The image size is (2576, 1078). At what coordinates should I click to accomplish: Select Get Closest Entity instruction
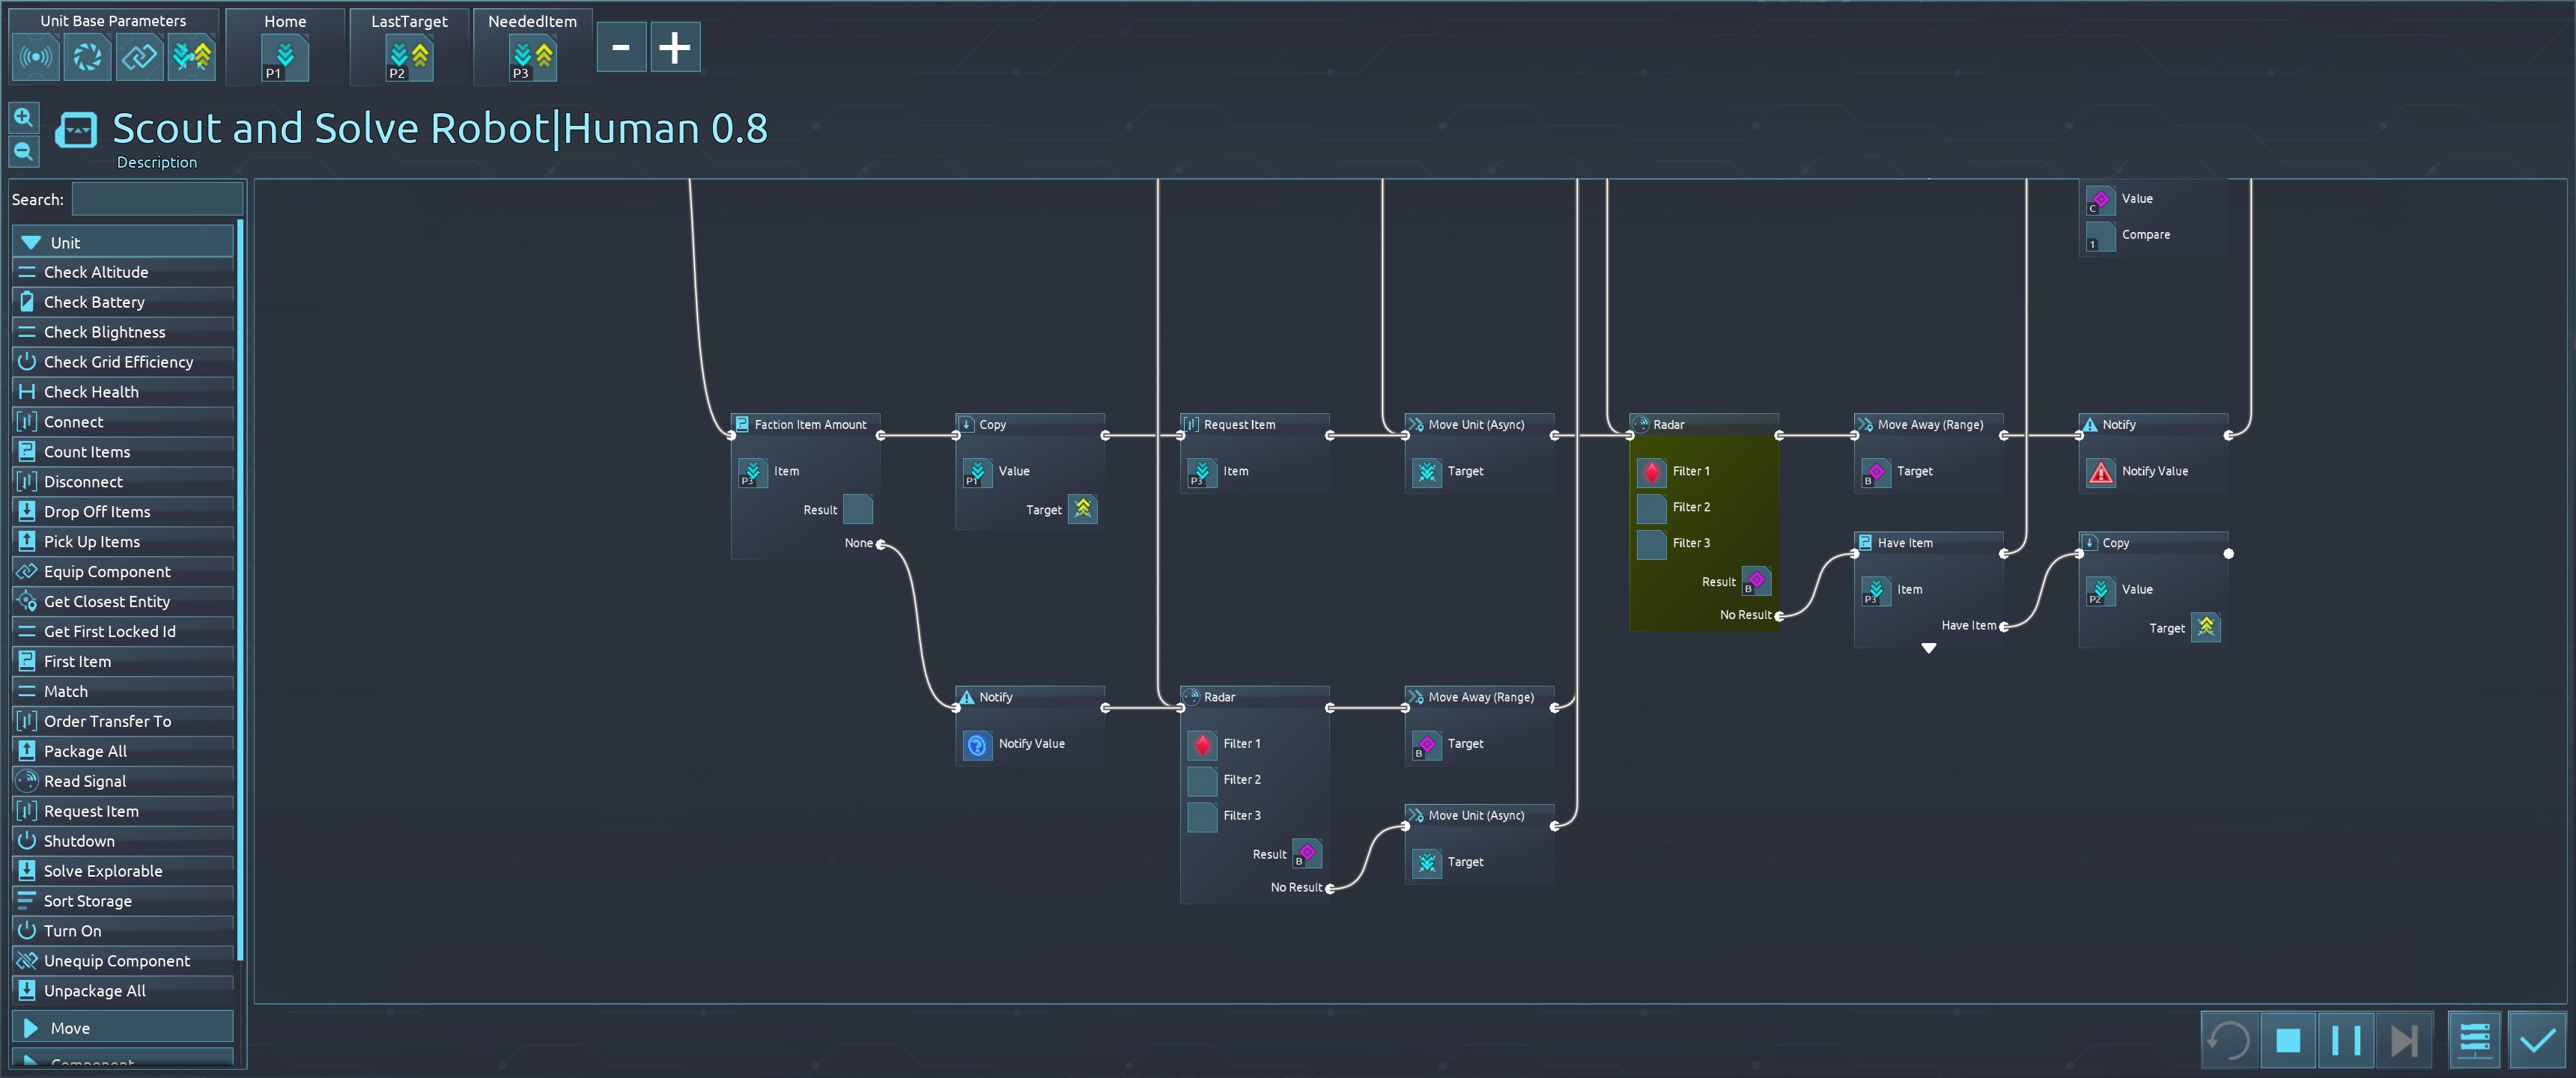point(106,601)
